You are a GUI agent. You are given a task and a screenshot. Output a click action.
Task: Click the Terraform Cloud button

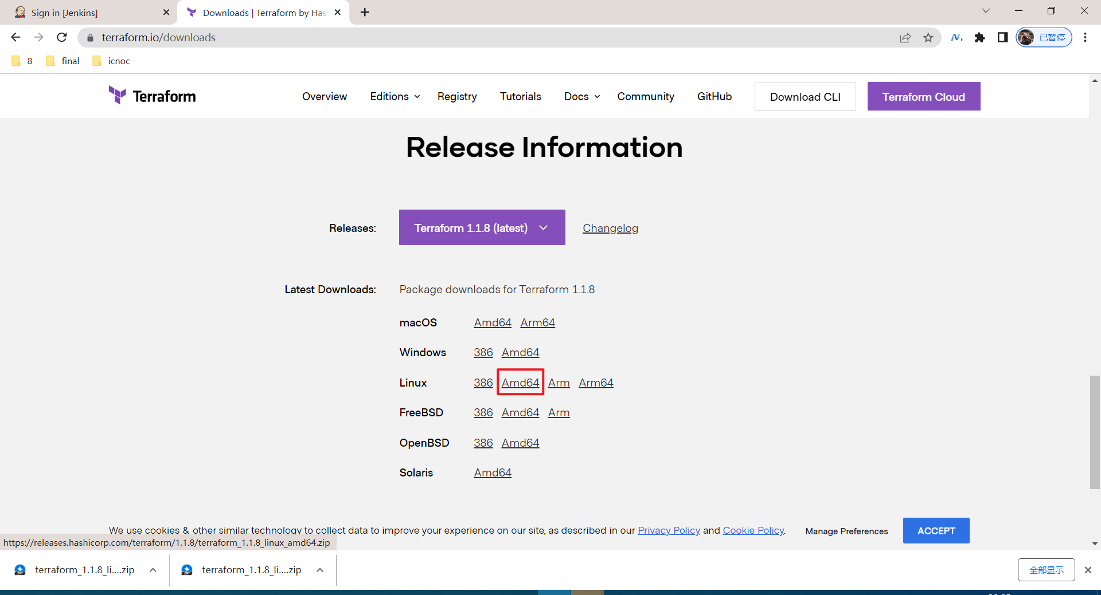[924, 96]
